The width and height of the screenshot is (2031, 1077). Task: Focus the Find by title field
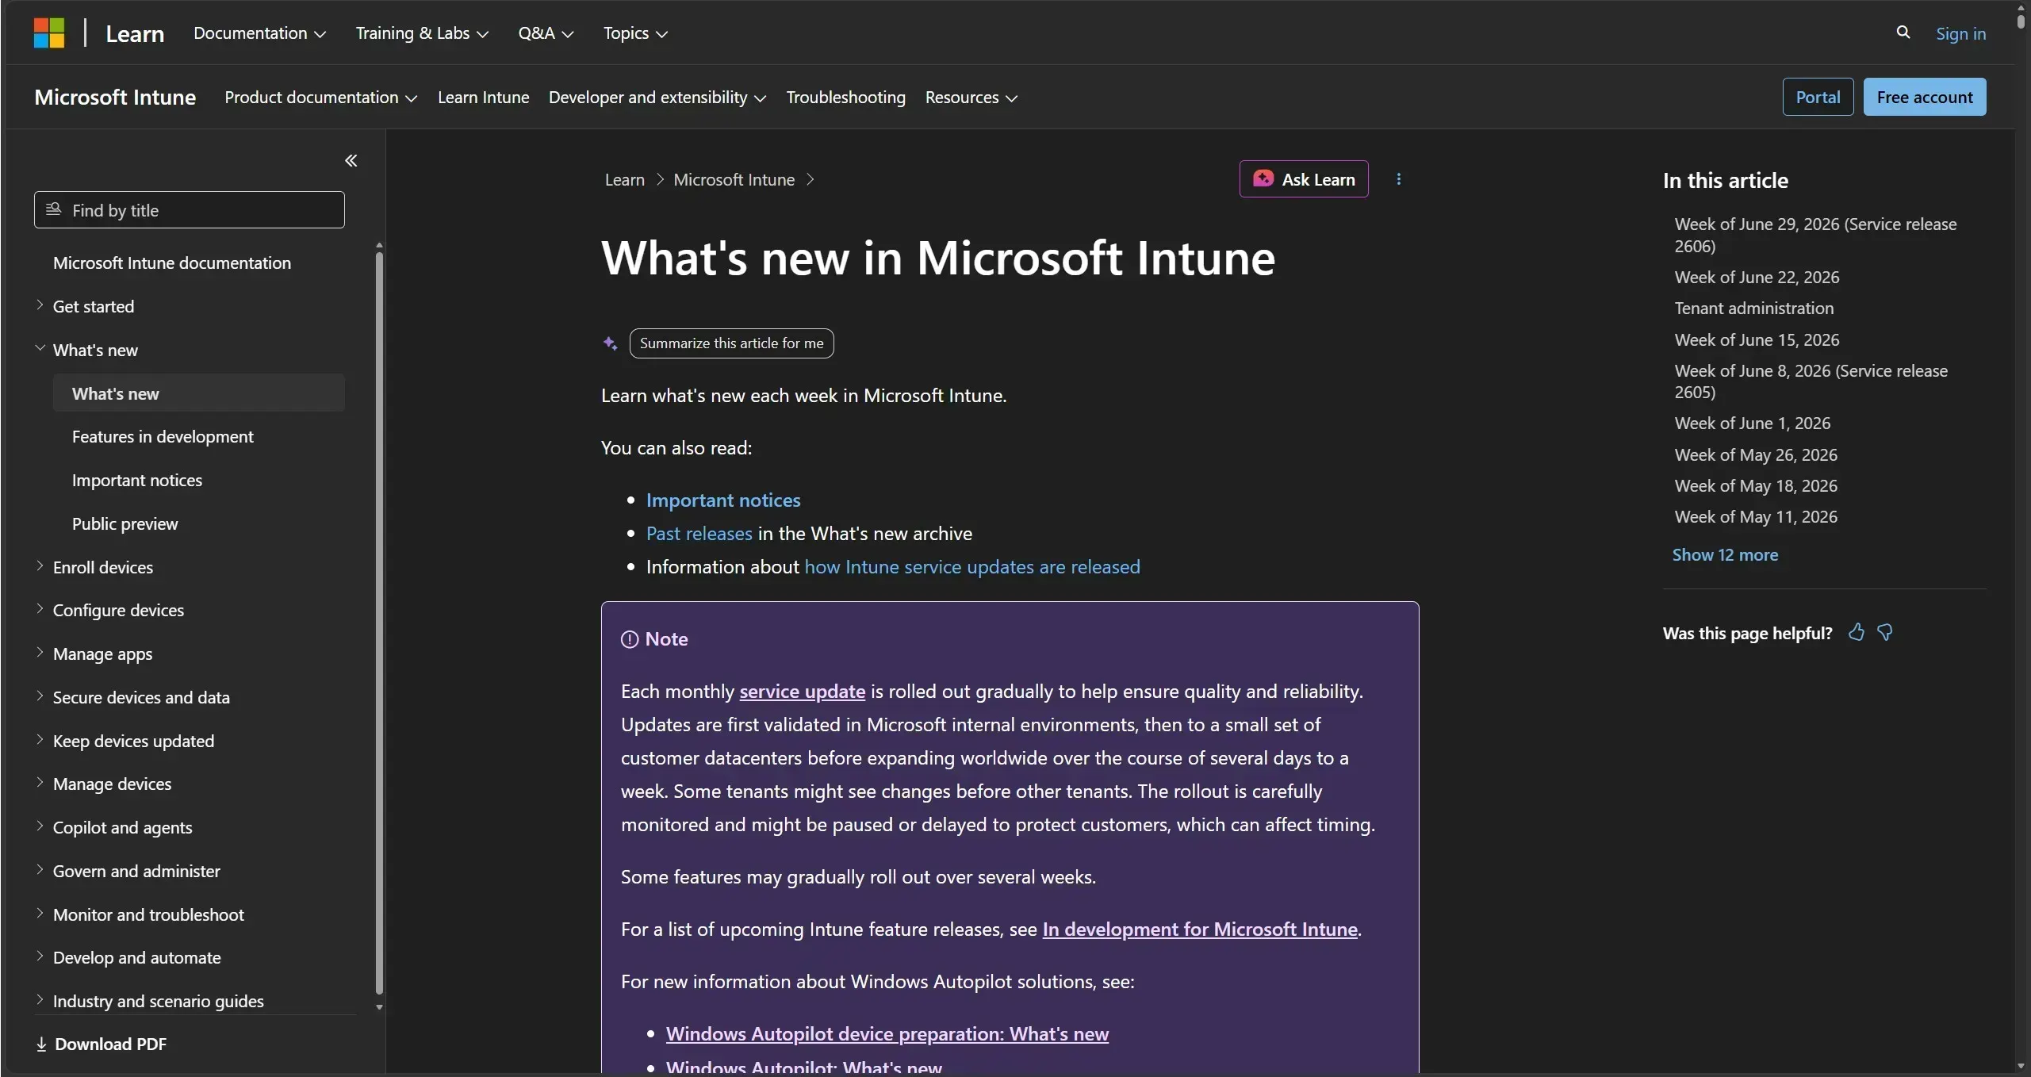click(190, 210)
